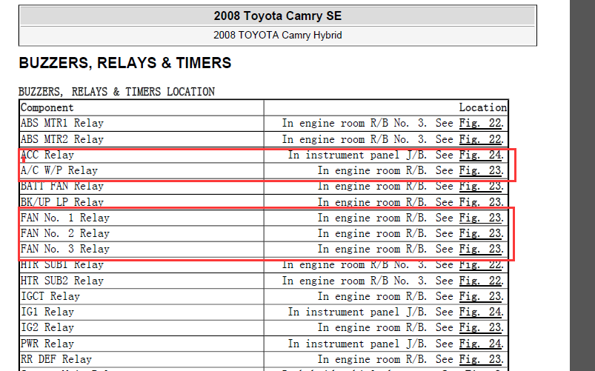The height and width of the screenshot is (371, 595).
Task: Click the '2008 Toyota Camry SE' title
Action: pyautogui.click(x=277, y=16)
